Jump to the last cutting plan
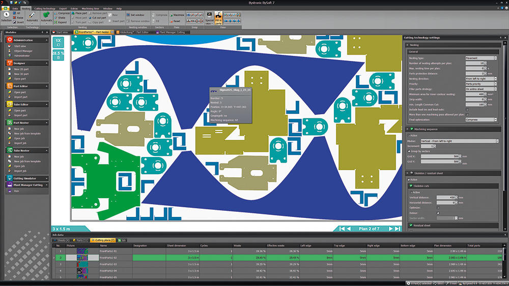Viewport: 509px width, 286px height. [398, 229]
